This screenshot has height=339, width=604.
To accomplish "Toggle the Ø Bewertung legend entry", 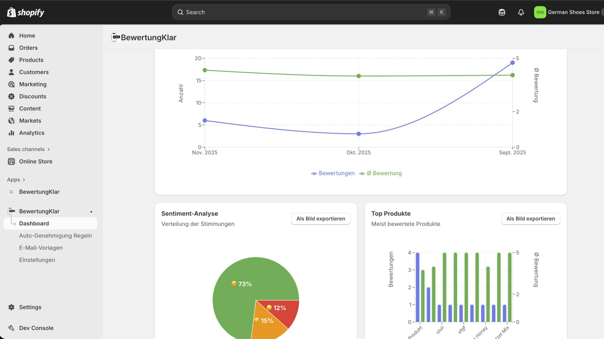I will pyautogui.click(x=381, y=173).
